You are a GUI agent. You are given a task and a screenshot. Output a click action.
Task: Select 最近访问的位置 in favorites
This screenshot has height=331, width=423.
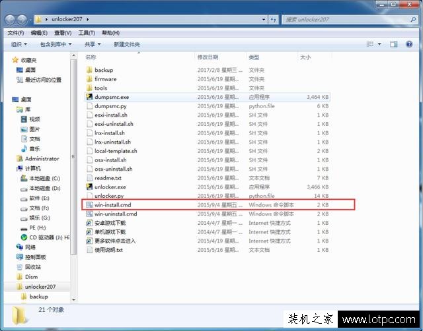coord(39,80)
